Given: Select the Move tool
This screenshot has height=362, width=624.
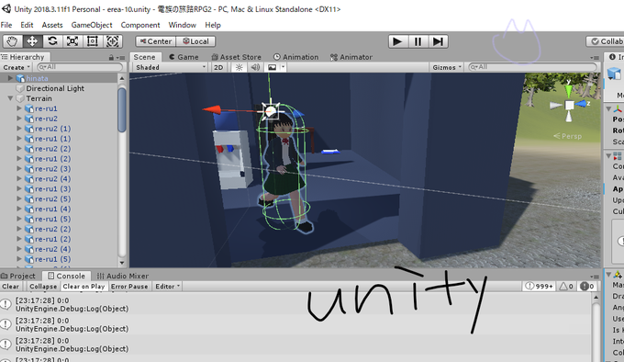Looking at the screenshot, I should point(32,41).
